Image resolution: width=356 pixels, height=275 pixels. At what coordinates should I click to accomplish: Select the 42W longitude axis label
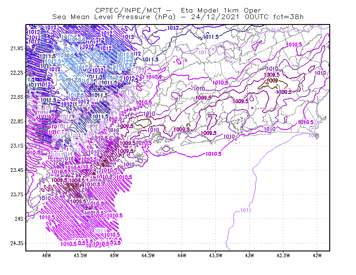coord(317,255)
